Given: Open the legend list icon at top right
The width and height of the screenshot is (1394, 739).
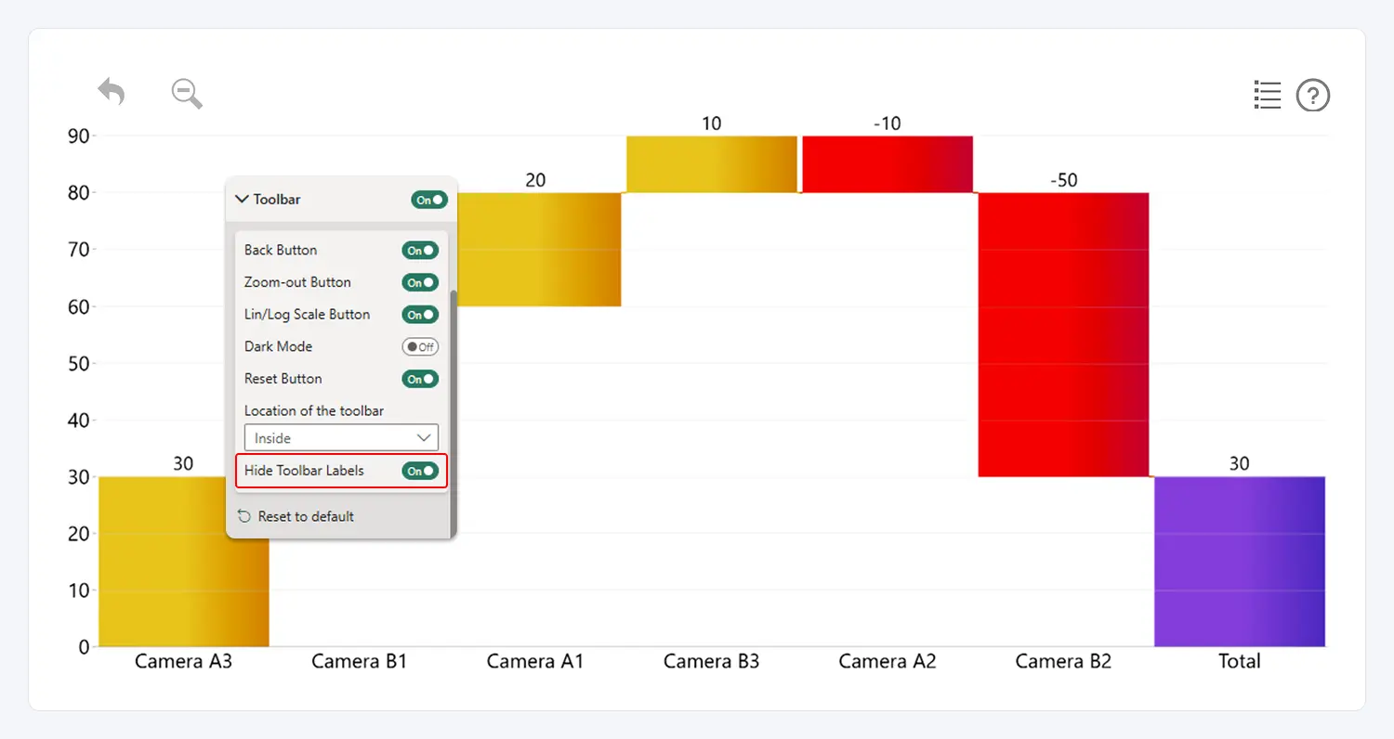Looking at the screenshot, I should click(1268, 94).
